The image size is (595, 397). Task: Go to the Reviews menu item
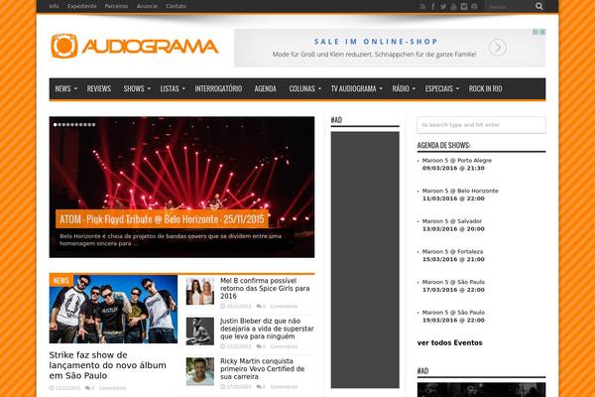pos(99,88)
